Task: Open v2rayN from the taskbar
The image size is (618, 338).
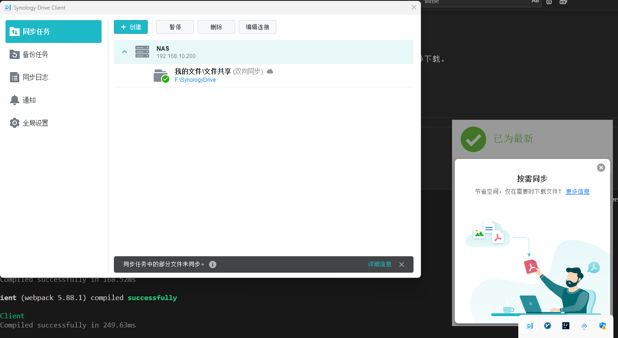Action: pyautogui.click(x=548, y=326)
